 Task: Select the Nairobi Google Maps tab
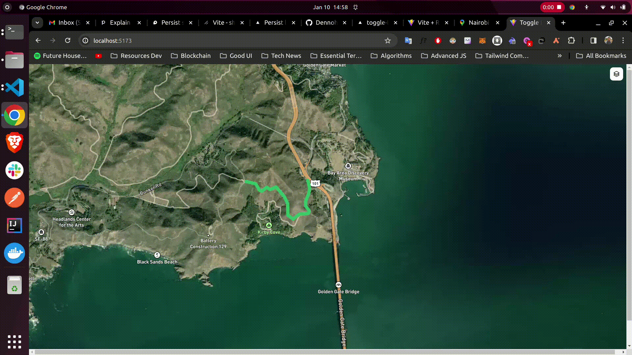tap(478, 23)
